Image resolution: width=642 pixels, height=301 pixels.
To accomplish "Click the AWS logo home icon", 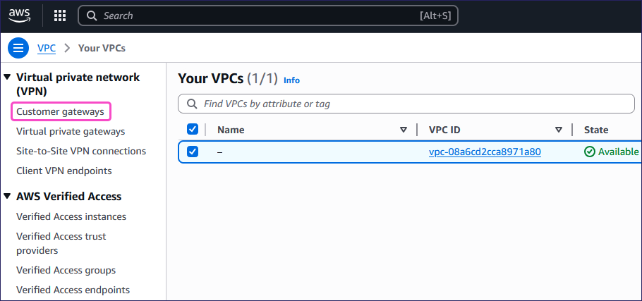I will point(20,15).
